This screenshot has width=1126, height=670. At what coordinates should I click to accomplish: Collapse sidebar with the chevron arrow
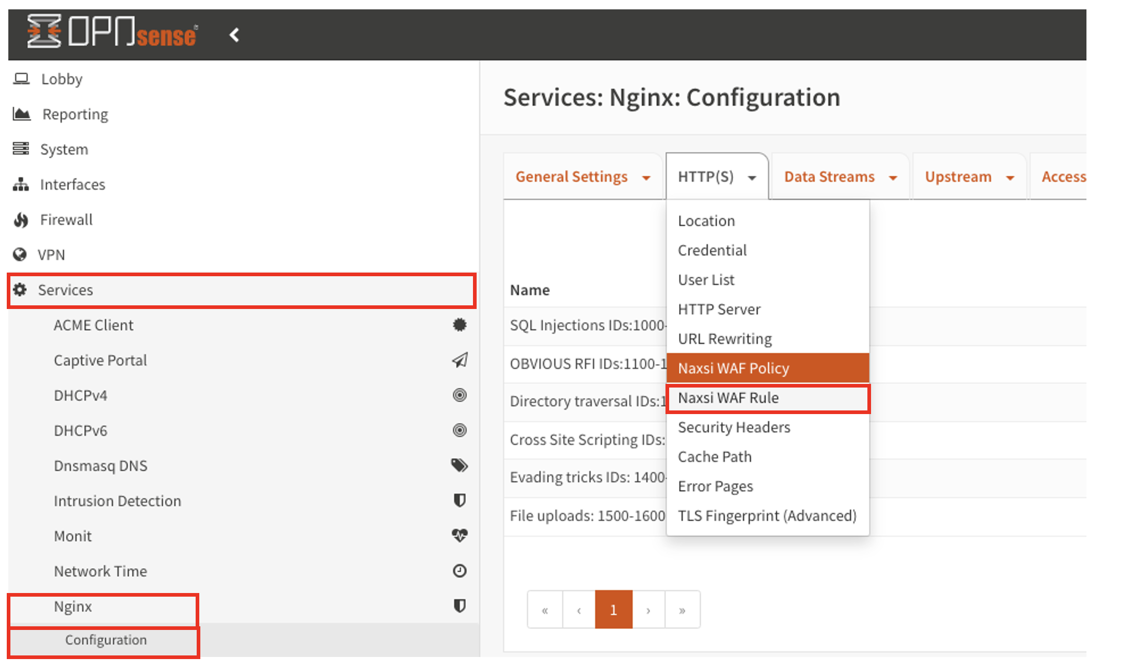(235, 35)
